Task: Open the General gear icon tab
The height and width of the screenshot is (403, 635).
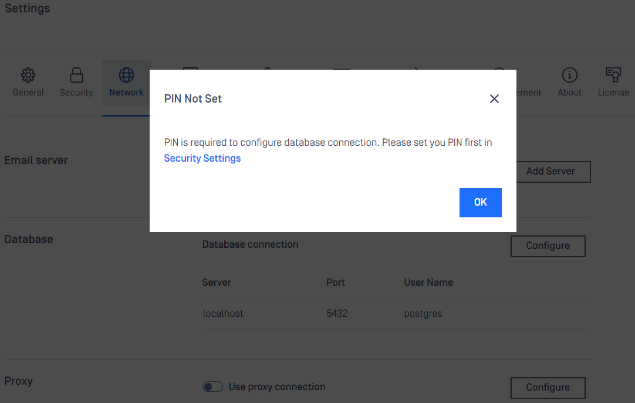Action: (x=28, y=75)
